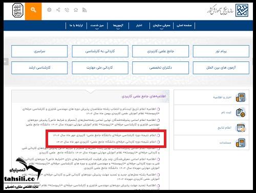This screenshot has width=256, height=193.
Task: Expand the میز خدمت navigation menu
Action: click(x=97, y=26)
